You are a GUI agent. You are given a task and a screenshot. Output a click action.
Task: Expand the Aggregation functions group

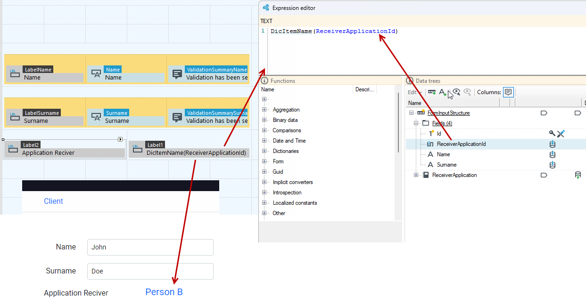(264, 110)
